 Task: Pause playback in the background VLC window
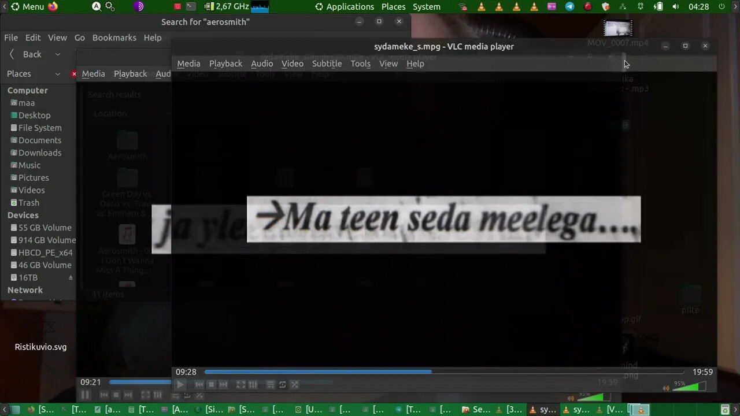coord(85,395)
